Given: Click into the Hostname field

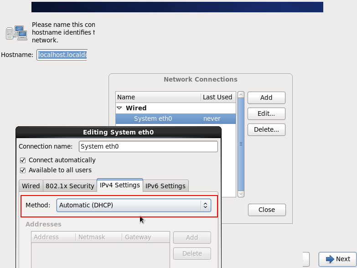Looking at the screenshot, I should coord(62,55).
